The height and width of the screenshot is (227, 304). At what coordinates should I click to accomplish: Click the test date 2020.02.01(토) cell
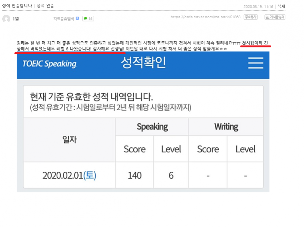point(70,175)
